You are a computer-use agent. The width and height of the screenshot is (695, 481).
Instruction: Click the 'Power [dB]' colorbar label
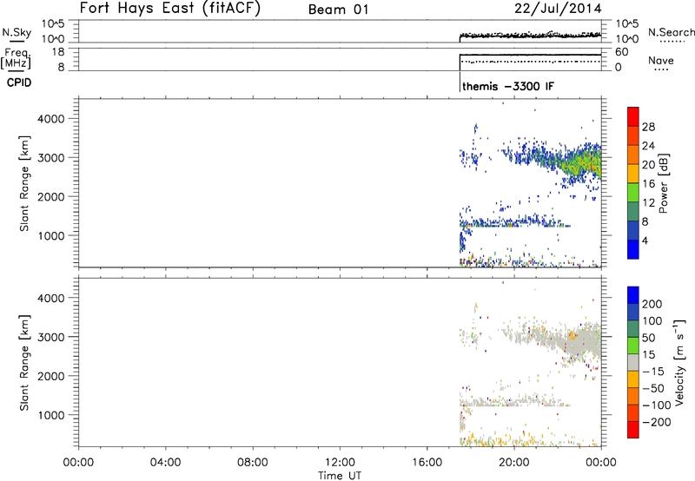click(x=663, y=183)
